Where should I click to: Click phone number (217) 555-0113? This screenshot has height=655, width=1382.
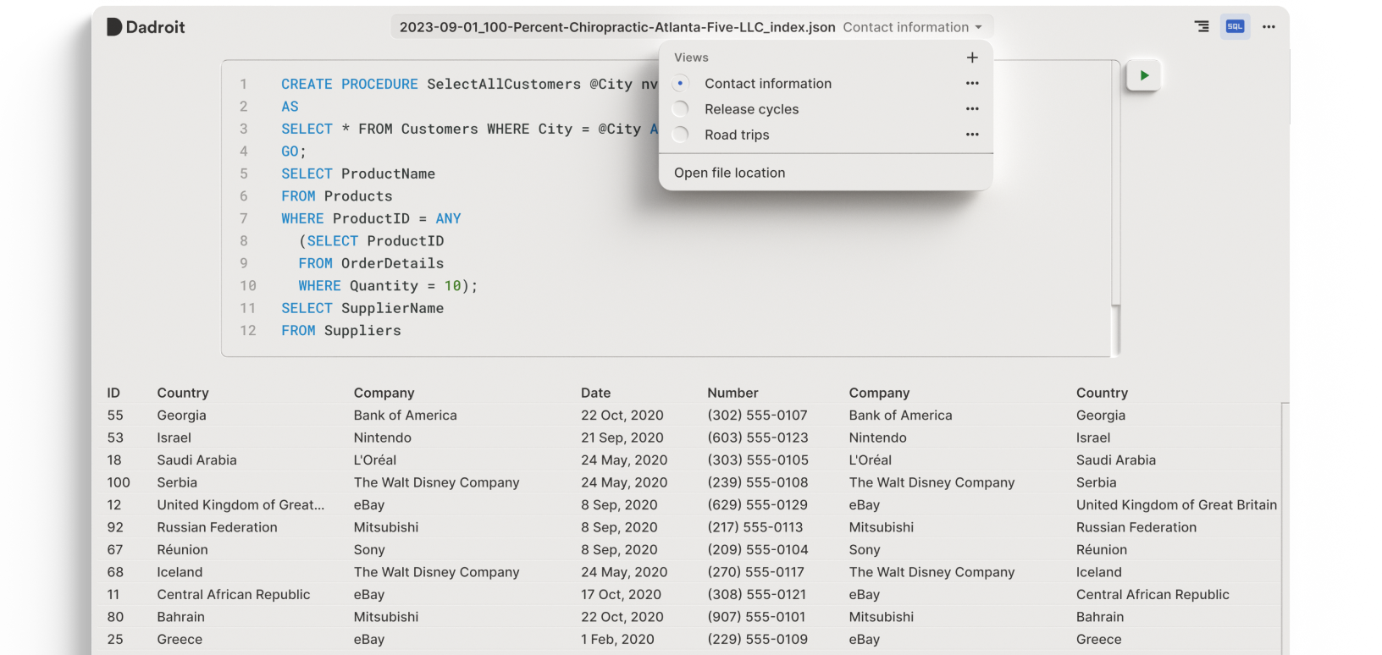click(x=755, y=527)
